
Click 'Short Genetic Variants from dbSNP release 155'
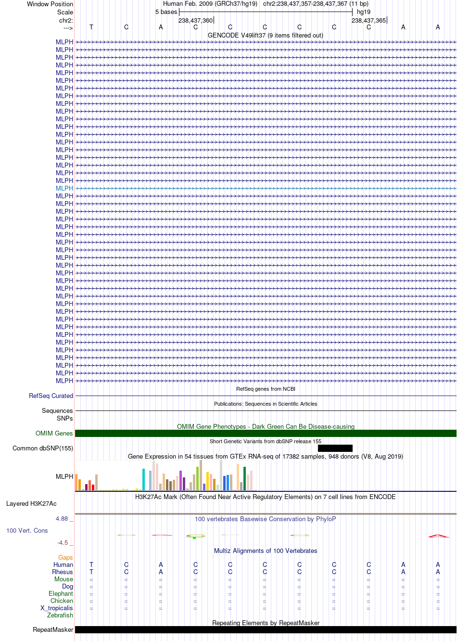[266, 441]
